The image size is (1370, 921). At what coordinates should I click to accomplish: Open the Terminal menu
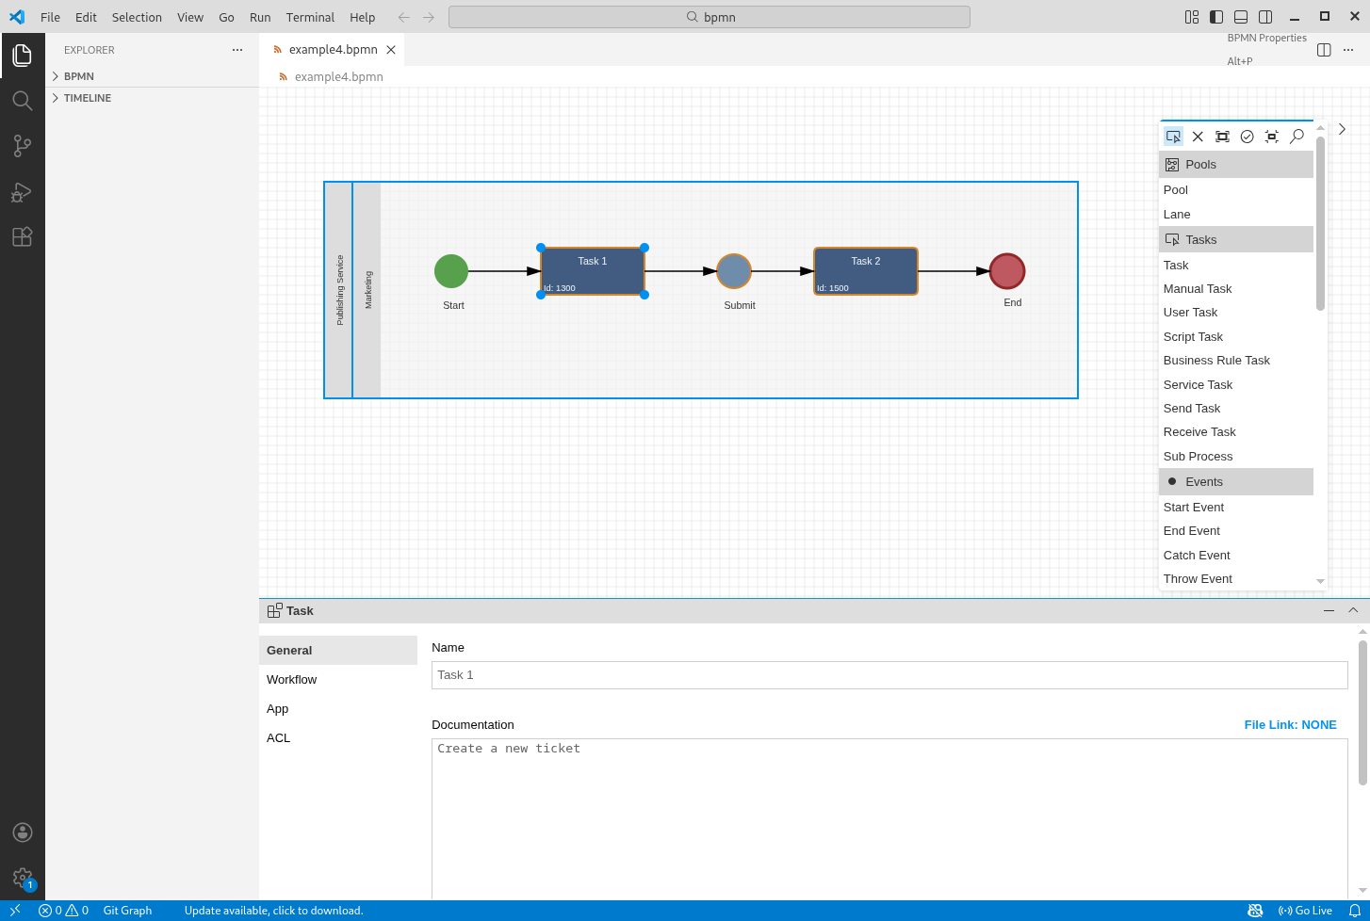[x=310, y=17]
